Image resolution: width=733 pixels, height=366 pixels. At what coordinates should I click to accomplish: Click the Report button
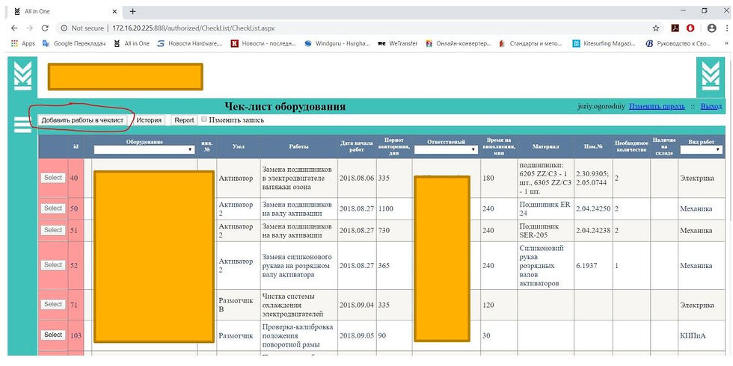point(184,120)
